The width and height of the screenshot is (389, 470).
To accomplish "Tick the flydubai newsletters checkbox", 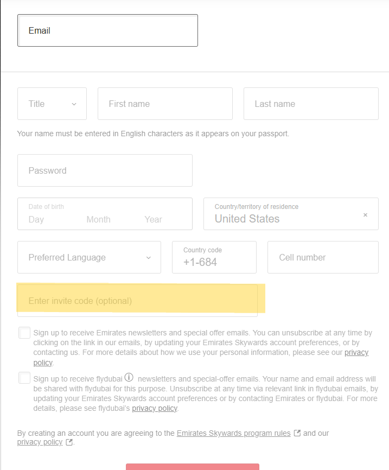I will click(x=24, y=378).
